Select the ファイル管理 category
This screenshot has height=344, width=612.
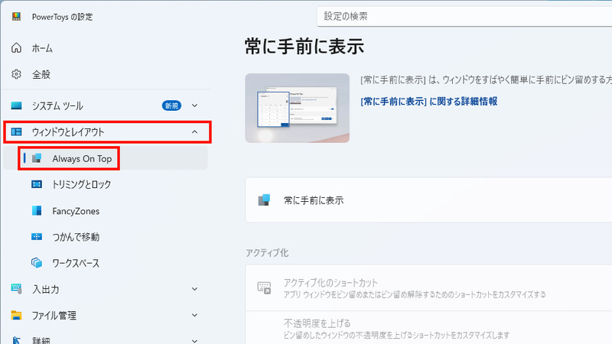pyautogui.click(x=106, y=315)
